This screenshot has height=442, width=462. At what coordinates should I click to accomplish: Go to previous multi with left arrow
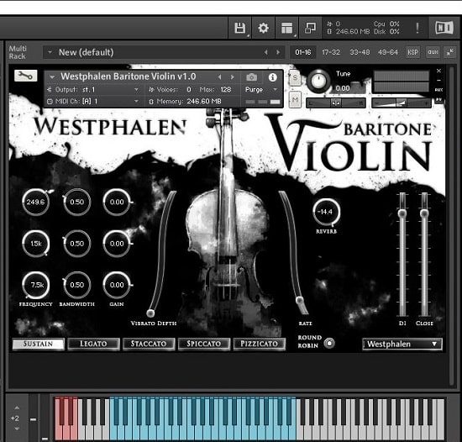click(x=265, y=52)
